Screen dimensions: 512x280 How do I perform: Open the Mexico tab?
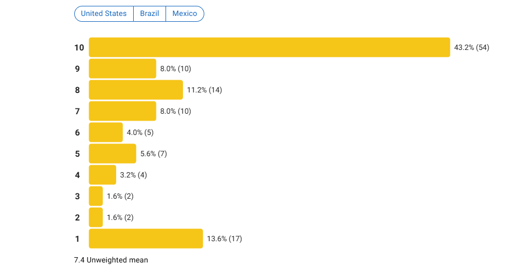tap(185, 14)
